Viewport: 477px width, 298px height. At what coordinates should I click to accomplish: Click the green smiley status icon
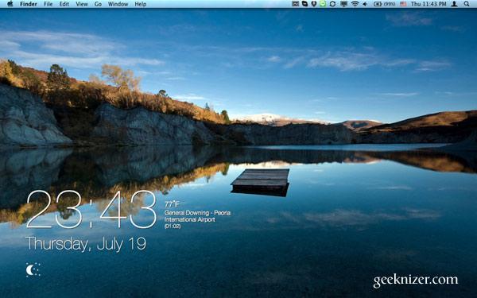point(323,4)
